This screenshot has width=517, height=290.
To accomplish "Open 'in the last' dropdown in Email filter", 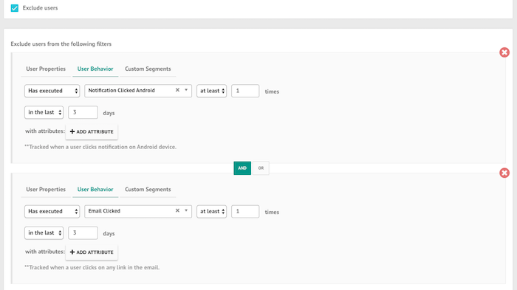I will pyautogui.click(x=44, y=233).
